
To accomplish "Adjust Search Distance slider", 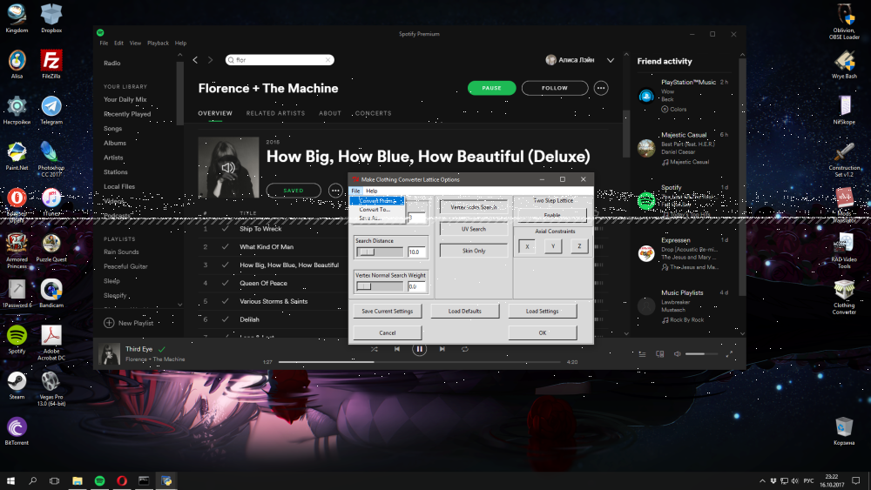I will (380, 252).
